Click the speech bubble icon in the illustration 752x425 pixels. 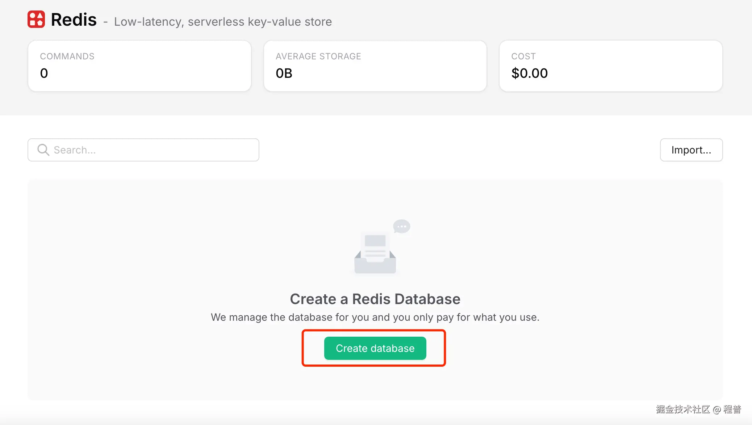pos(402,226)
